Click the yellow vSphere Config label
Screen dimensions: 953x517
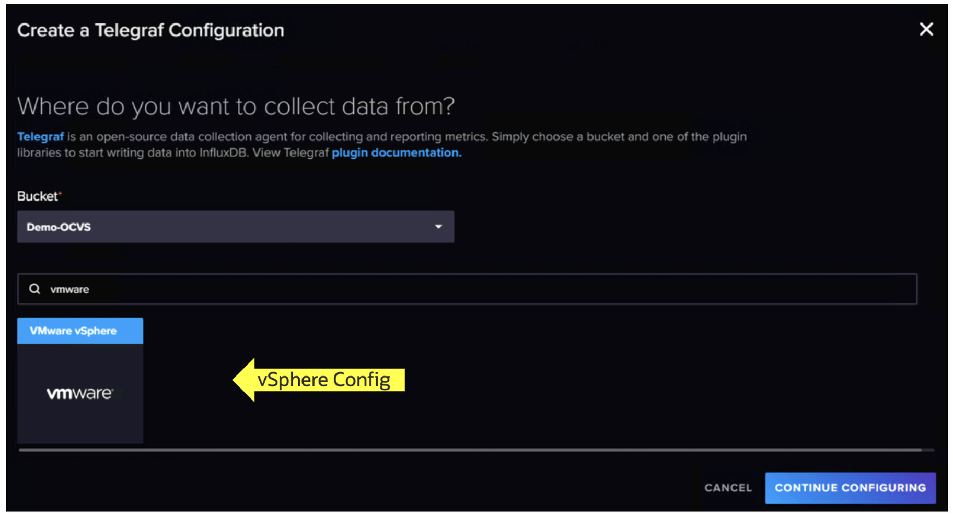pos(324,380)
